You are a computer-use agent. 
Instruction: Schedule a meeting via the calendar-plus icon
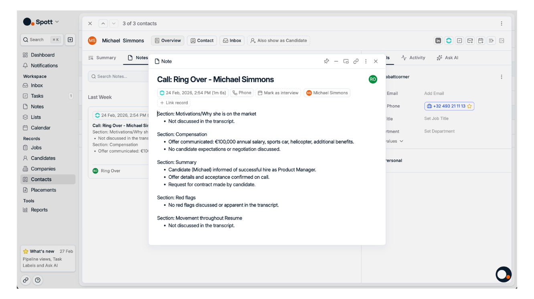click(481, 40)
